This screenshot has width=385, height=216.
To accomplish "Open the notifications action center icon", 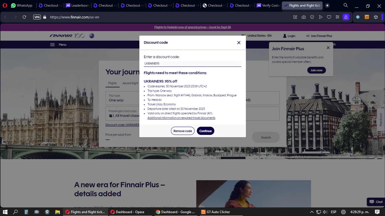I will coord(377,212).
